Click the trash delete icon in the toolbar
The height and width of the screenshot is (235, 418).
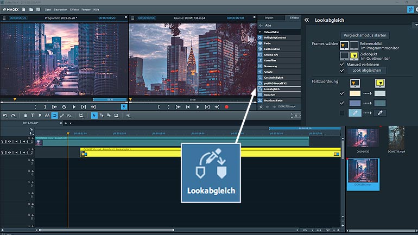26,116
